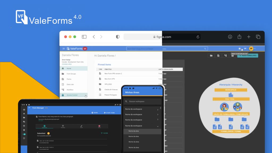This screenshot has width=272, height=153.
Task: Tap the MORE button in Form Manager
Action: 95,113
